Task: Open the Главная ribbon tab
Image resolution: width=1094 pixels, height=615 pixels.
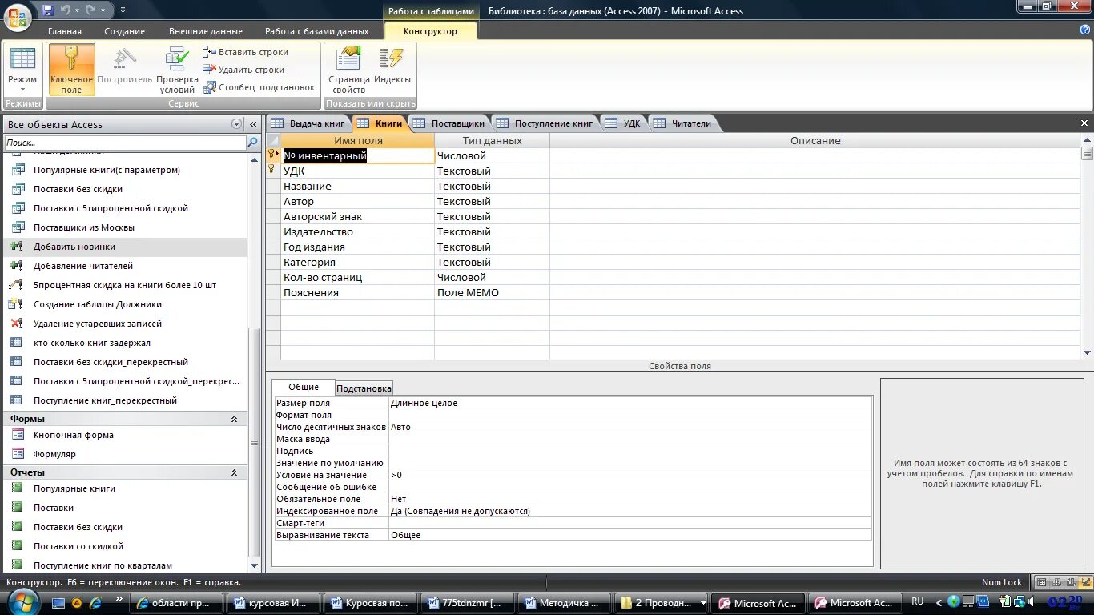Action: pos(65,31)
